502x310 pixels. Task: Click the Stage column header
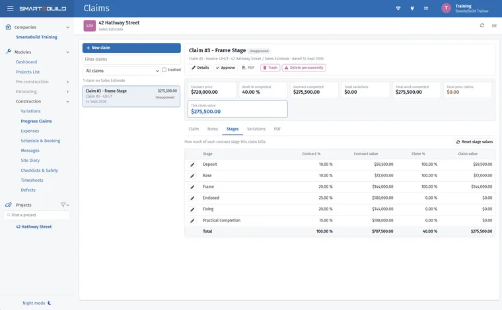click(x=207, y=154)
